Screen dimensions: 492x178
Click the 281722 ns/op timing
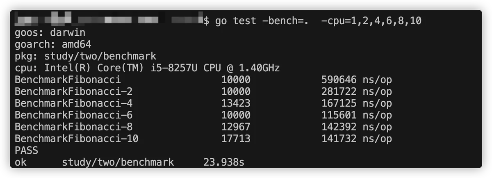pyautogui.click(x=357, y=91)
